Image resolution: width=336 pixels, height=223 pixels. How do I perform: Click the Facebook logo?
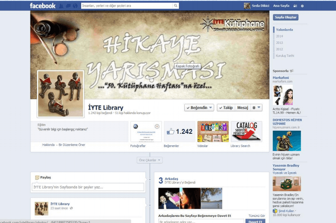43,6
